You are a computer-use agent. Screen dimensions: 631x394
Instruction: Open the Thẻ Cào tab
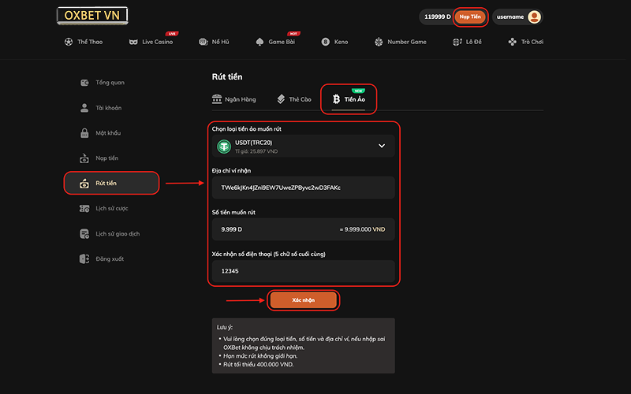pos(294,99)
